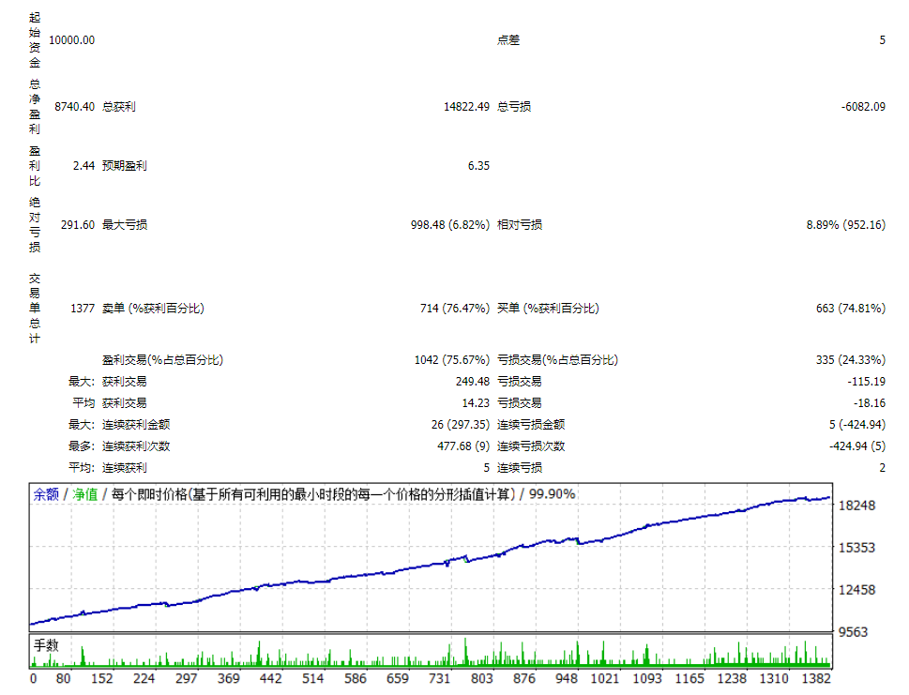The height and width of the screenshot is (695, 909).
Task: Select the profit trades value 1042 (75.67%)
Action: [451, 360]
